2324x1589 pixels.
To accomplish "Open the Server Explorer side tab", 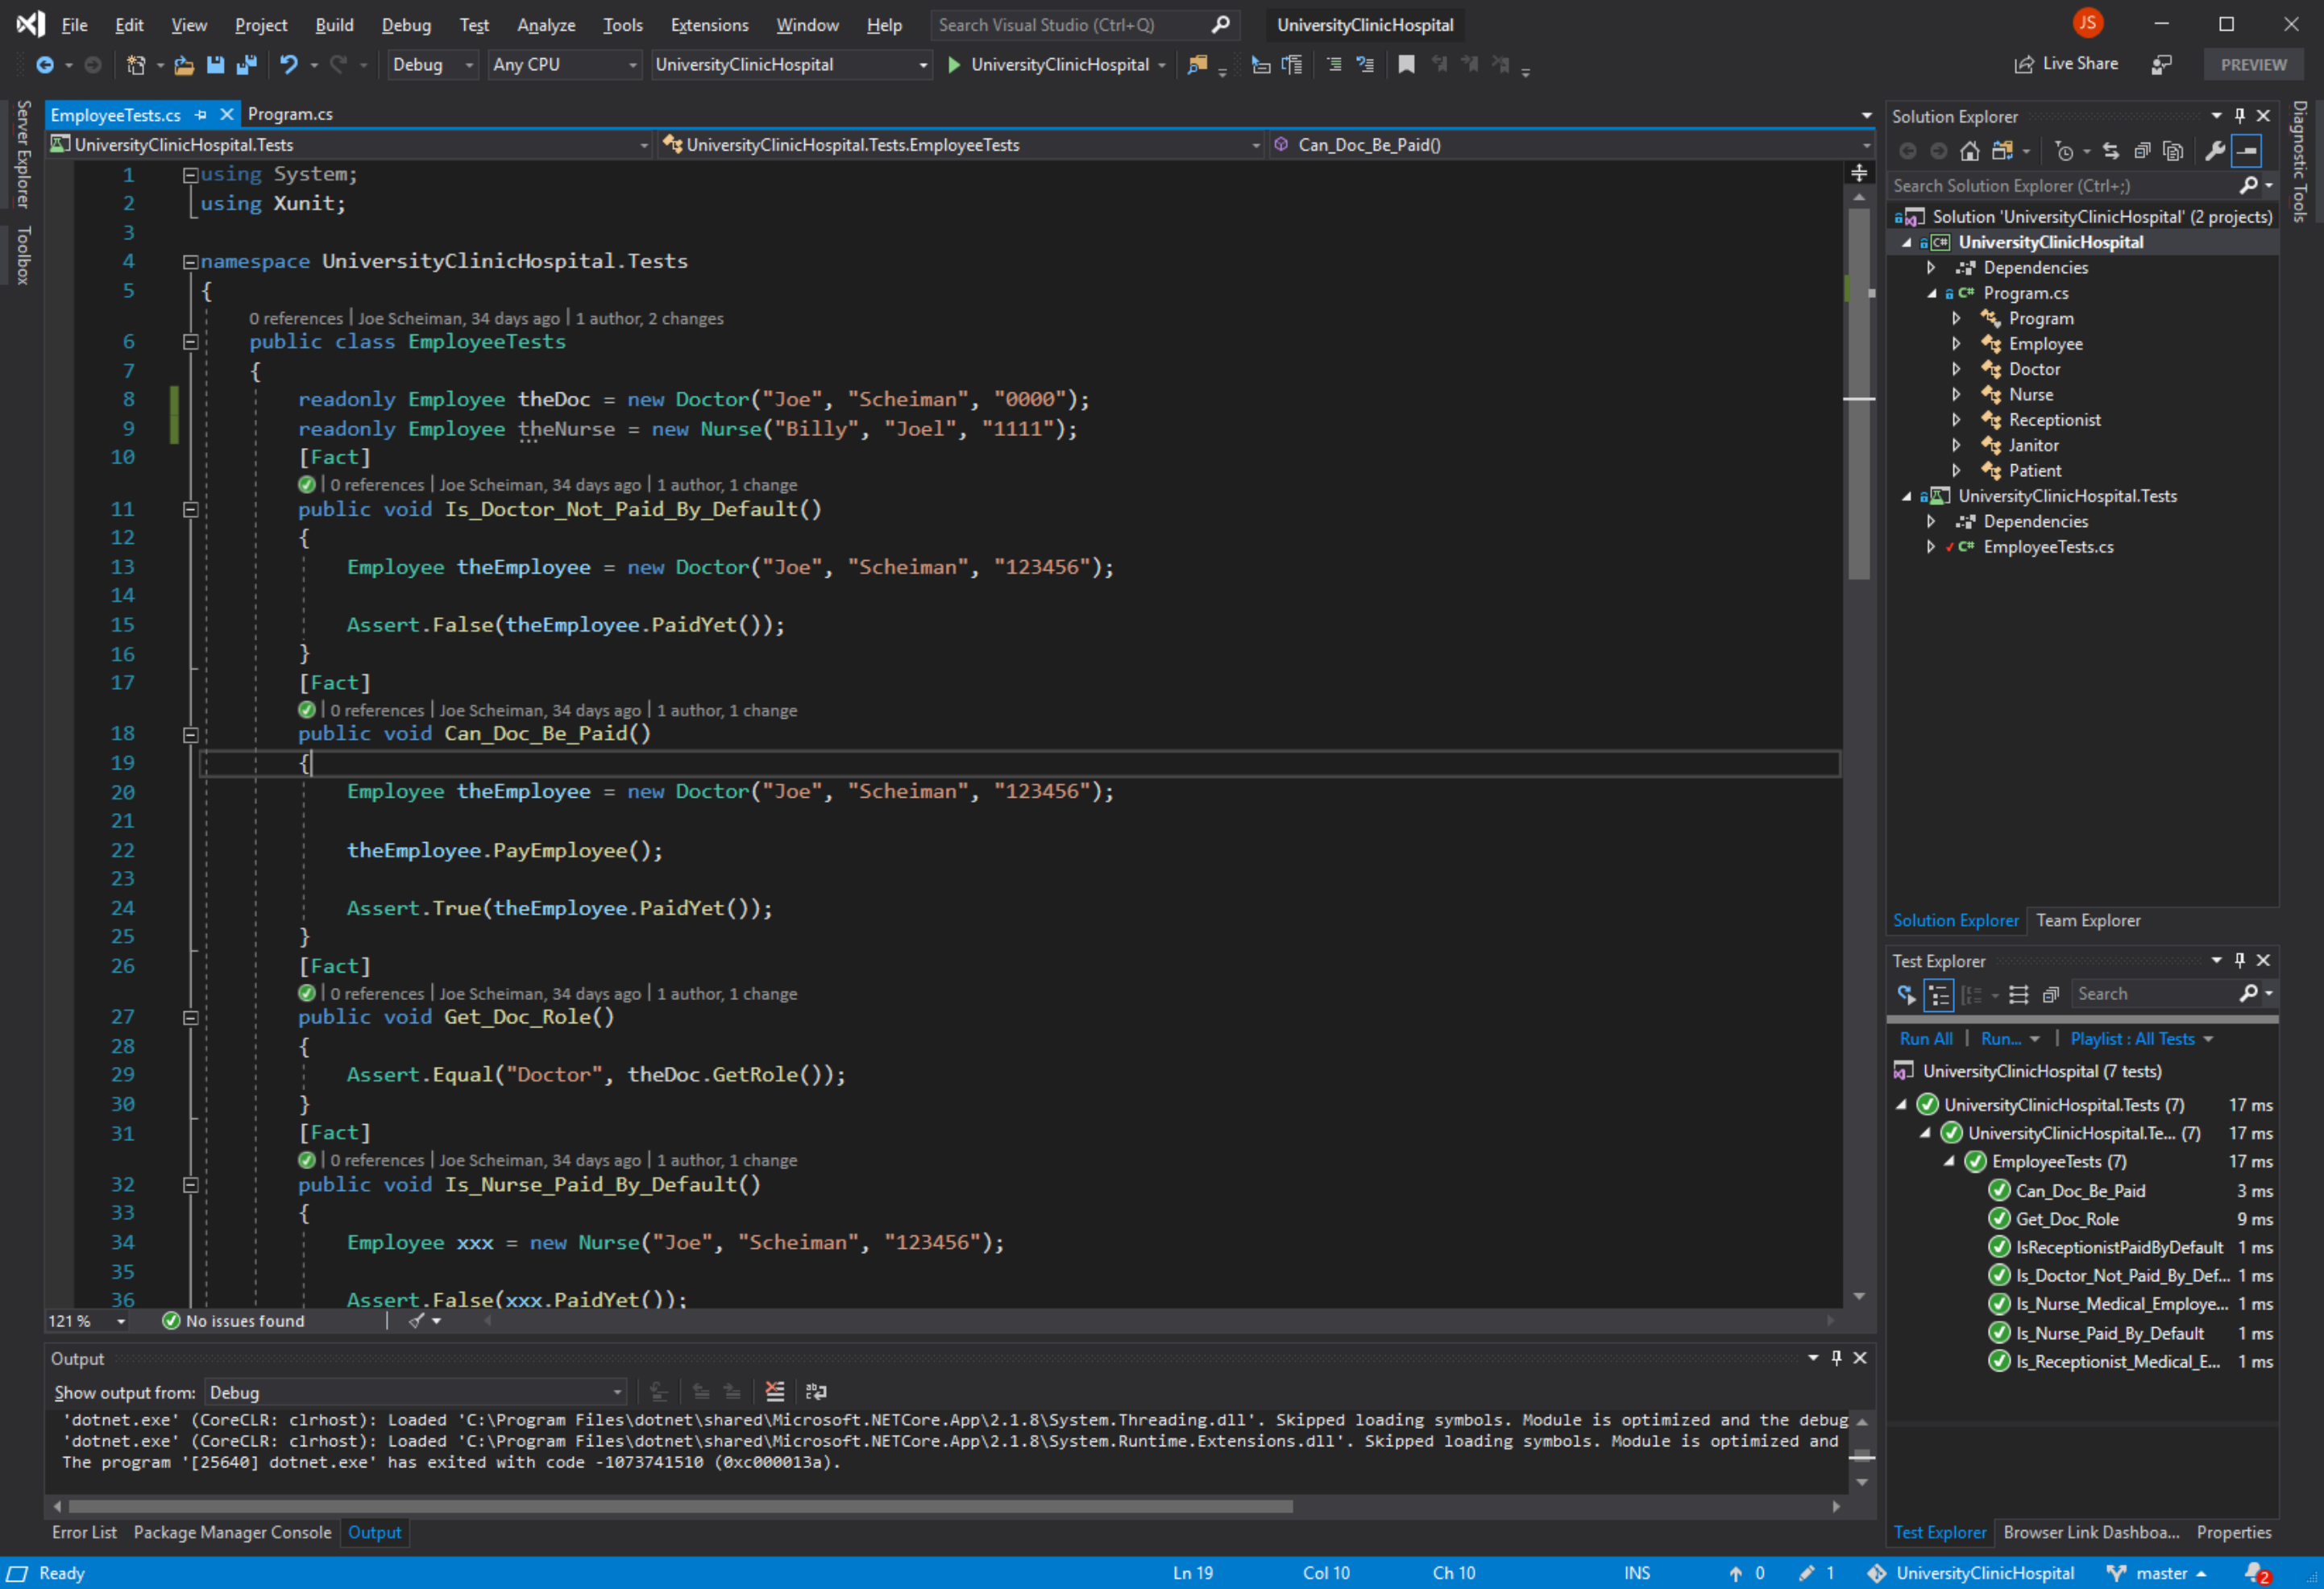I will click(23, 154).
